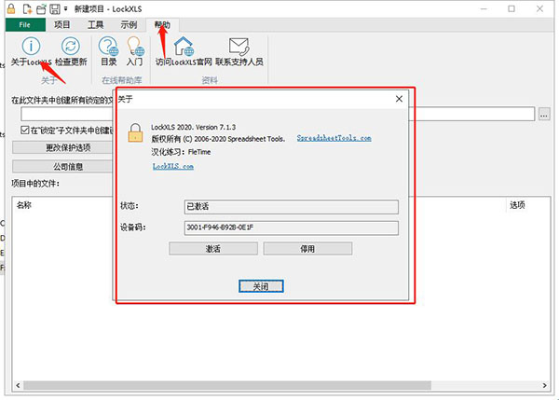Image resolution: width=559 pixels, height=400 pixels.
Task: Click the 设备码 text field
Action: (292, 228)
